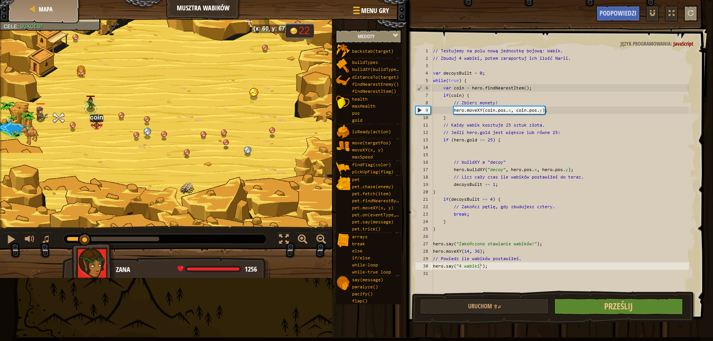Click the playback progress track
Screen dimensions: 713x341
click(x=165, y=239)
